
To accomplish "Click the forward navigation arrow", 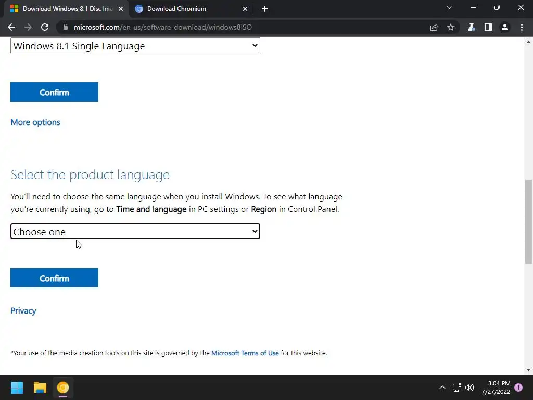I will [x=28, y=27].
